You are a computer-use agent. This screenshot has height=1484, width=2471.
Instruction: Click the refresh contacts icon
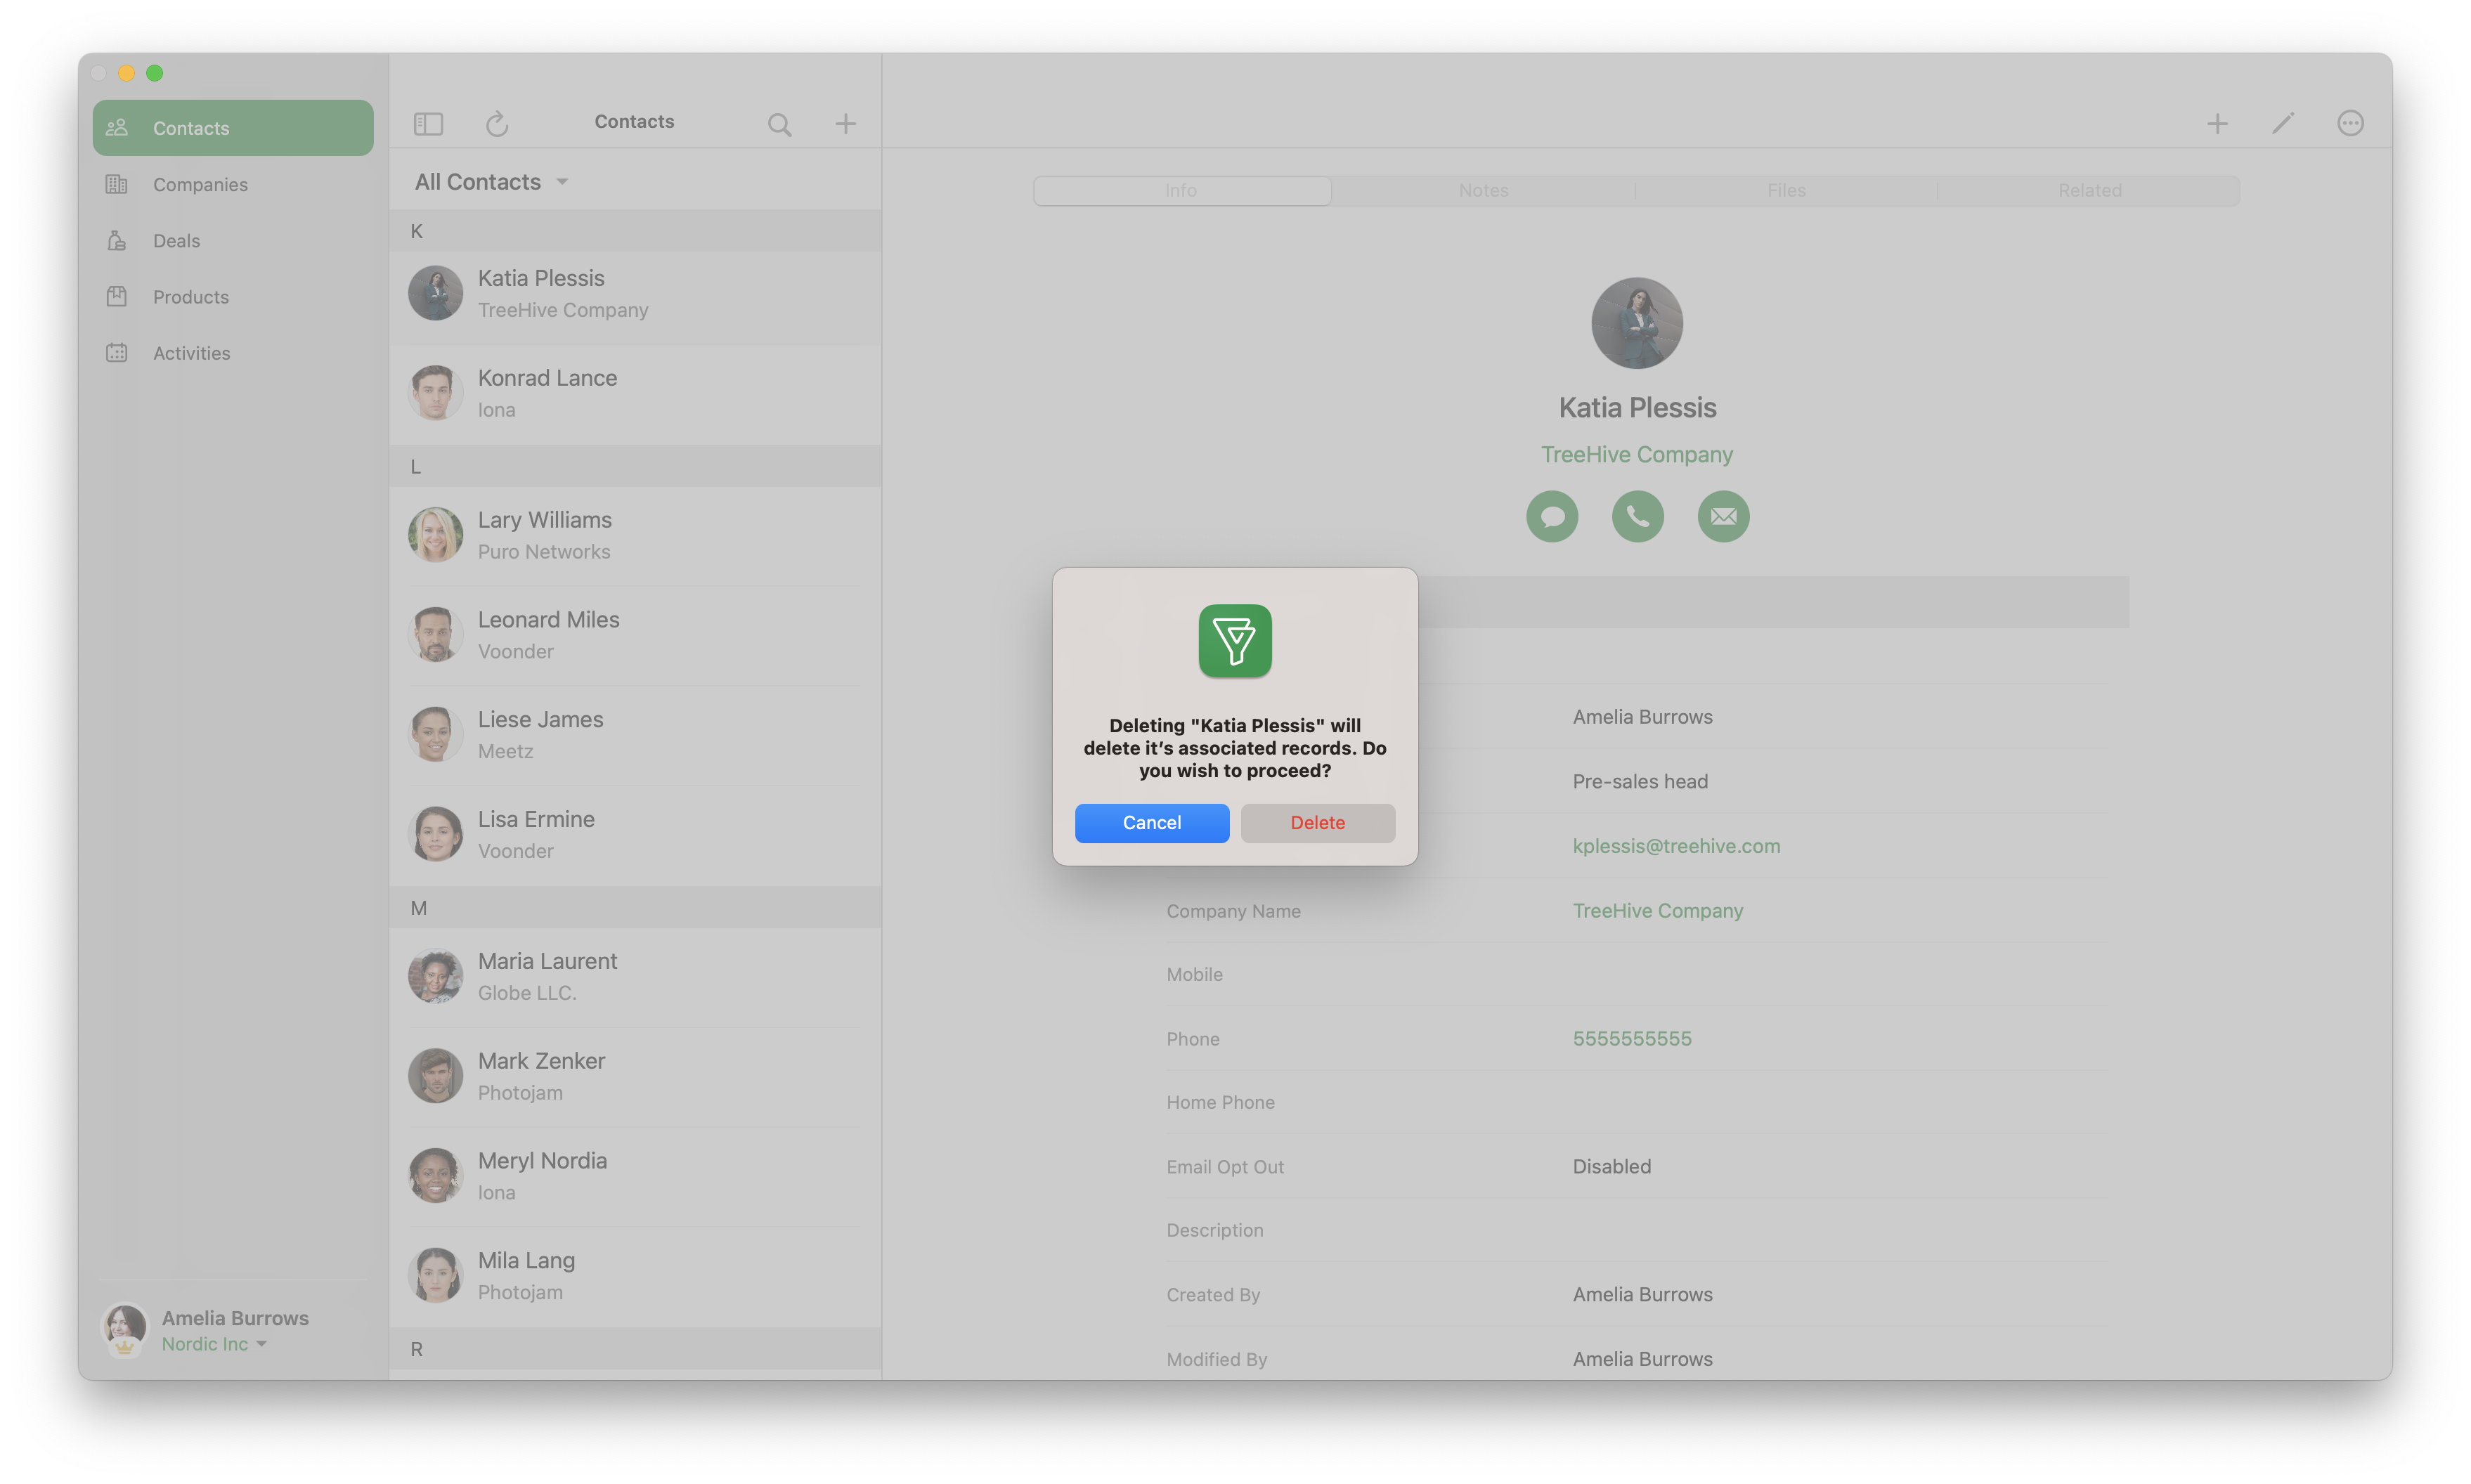(x=497, y=123)
